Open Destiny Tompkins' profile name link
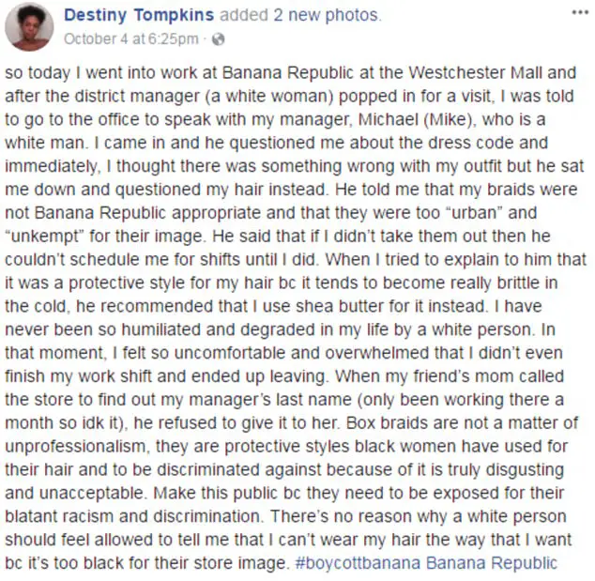Screen dimensions: 595x581 [x=139, y=15]
